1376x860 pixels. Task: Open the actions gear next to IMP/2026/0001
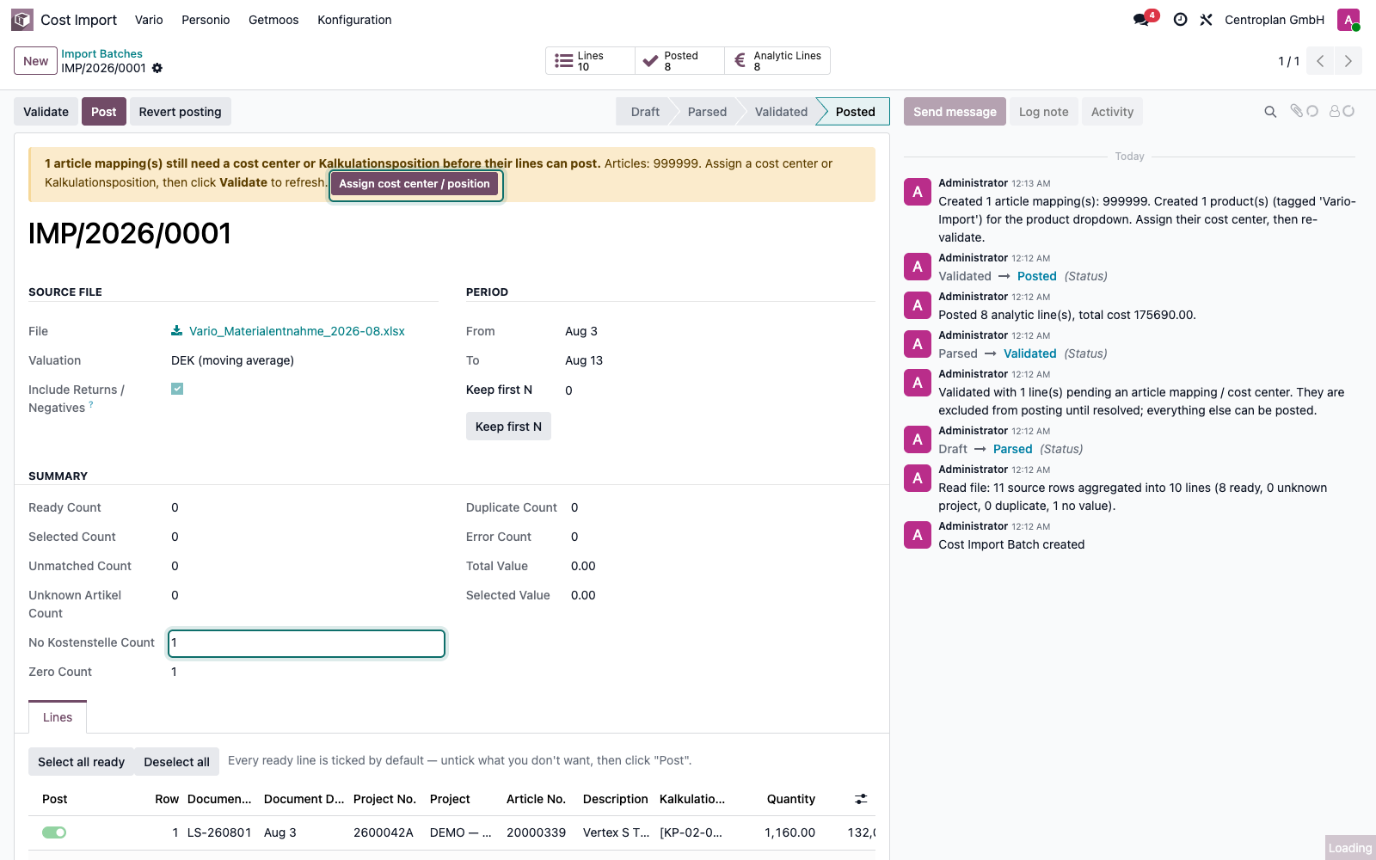coord(157,68)
